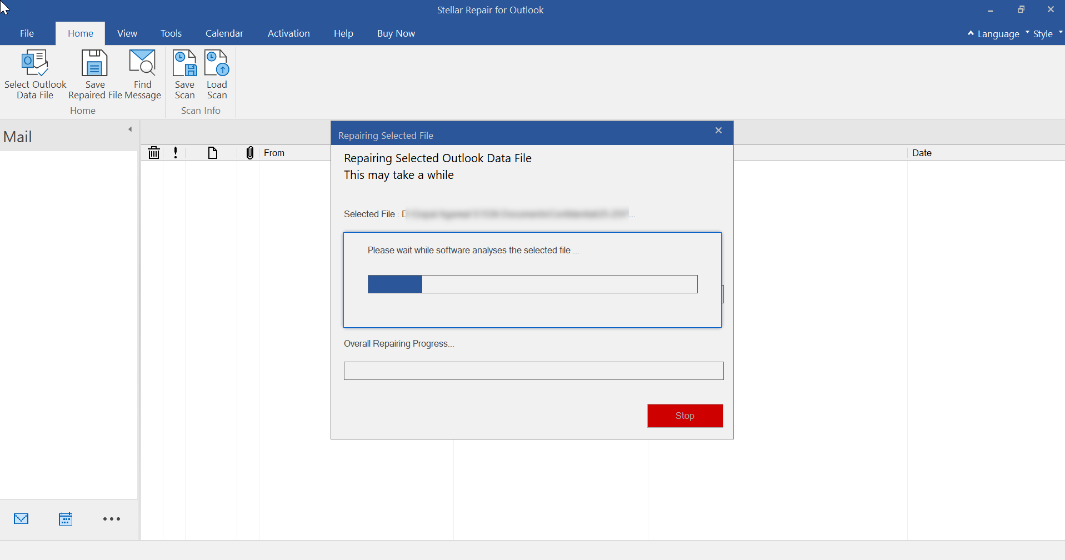
Task: Open the Find Message tool
Action: point(142,64)
